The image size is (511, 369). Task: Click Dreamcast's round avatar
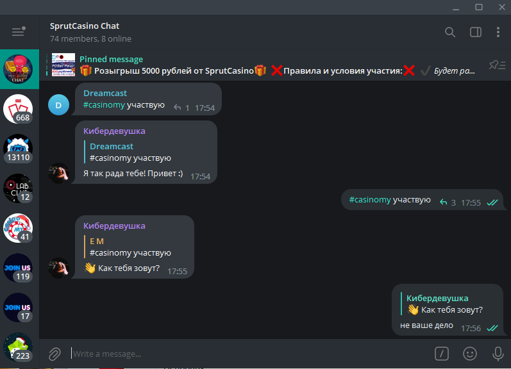pos(58,105)
